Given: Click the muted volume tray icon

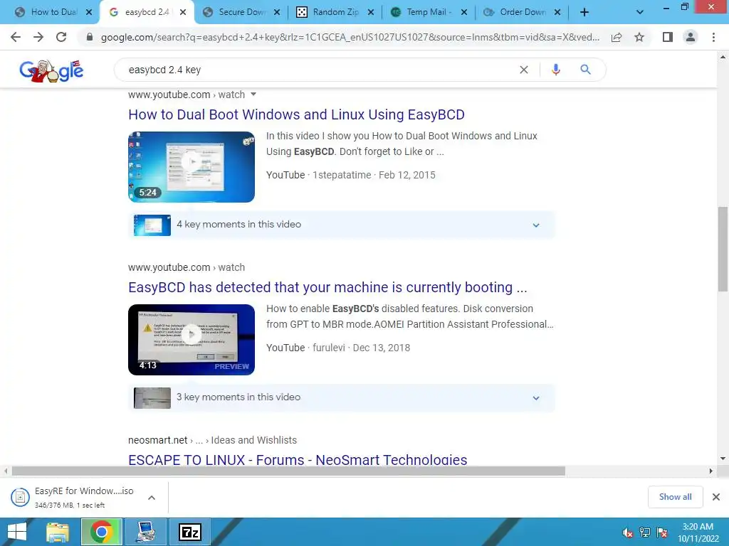Looking at the screenshot, I should (x=628, y=532).
